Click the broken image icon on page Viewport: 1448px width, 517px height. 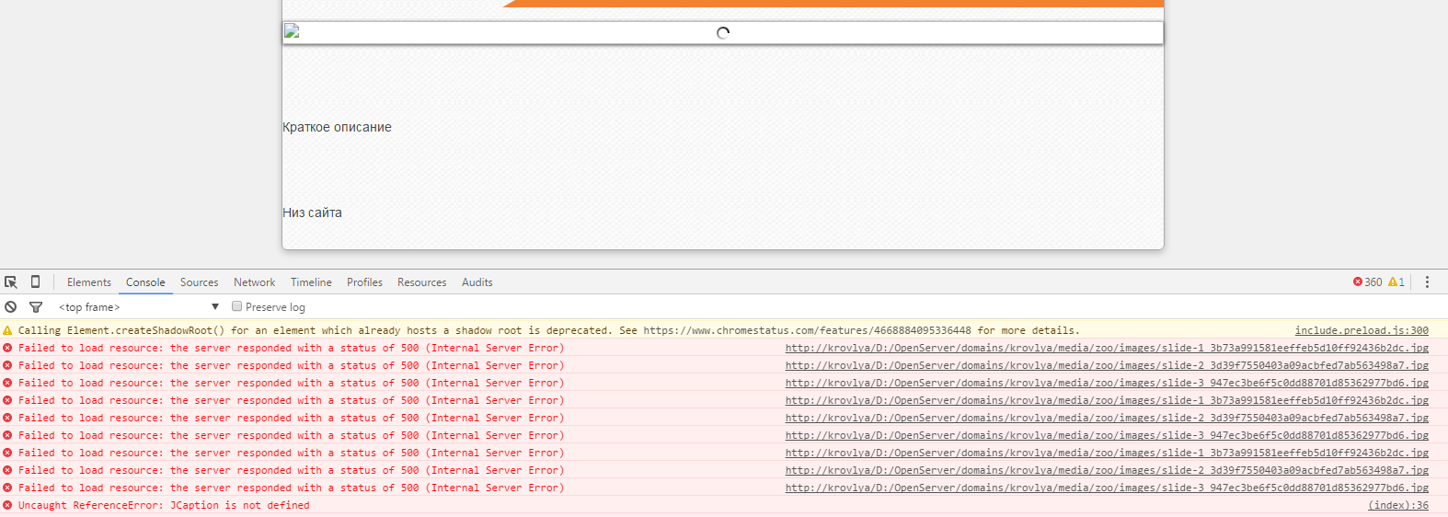tap(292, 32)
